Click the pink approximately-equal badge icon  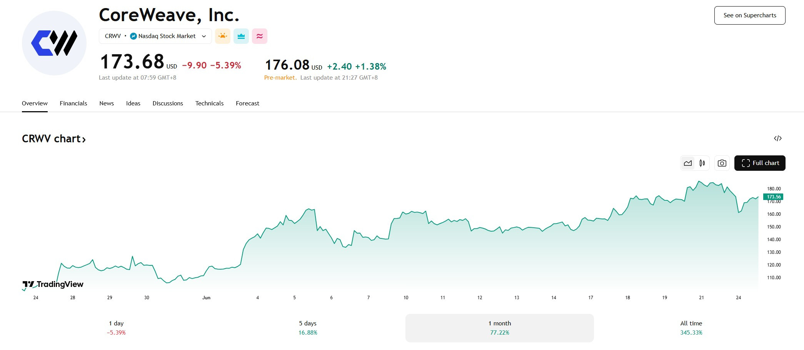pyautogui.click(x=260, y=36)
